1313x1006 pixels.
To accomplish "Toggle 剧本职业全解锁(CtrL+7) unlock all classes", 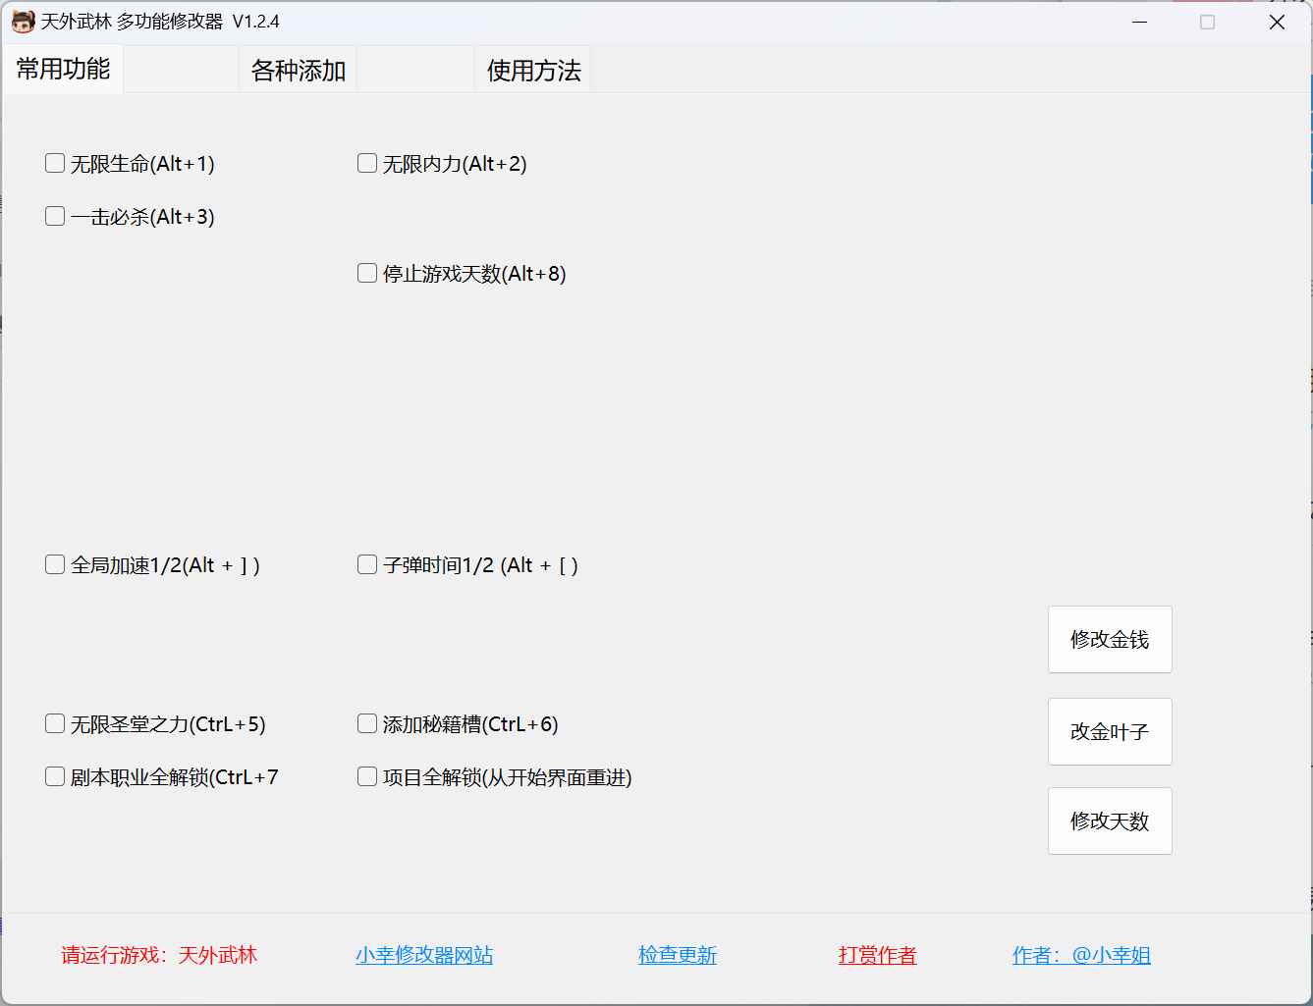I will point(54,775).
